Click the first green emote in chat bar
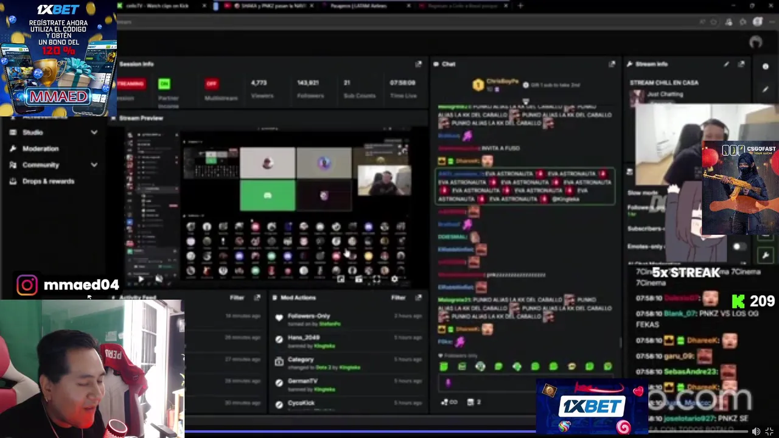Viewport: 779px width, 438px height. 444,366
